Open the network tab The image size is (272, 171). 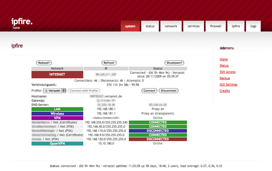[x=171, y=26]
